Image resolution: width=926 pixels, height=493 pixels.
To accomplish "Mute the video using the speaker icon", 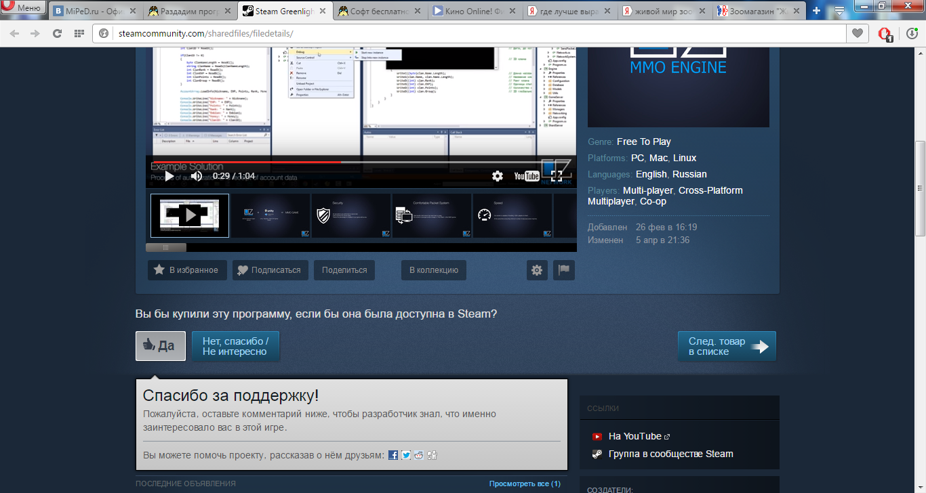I will [x=197, y=176].
